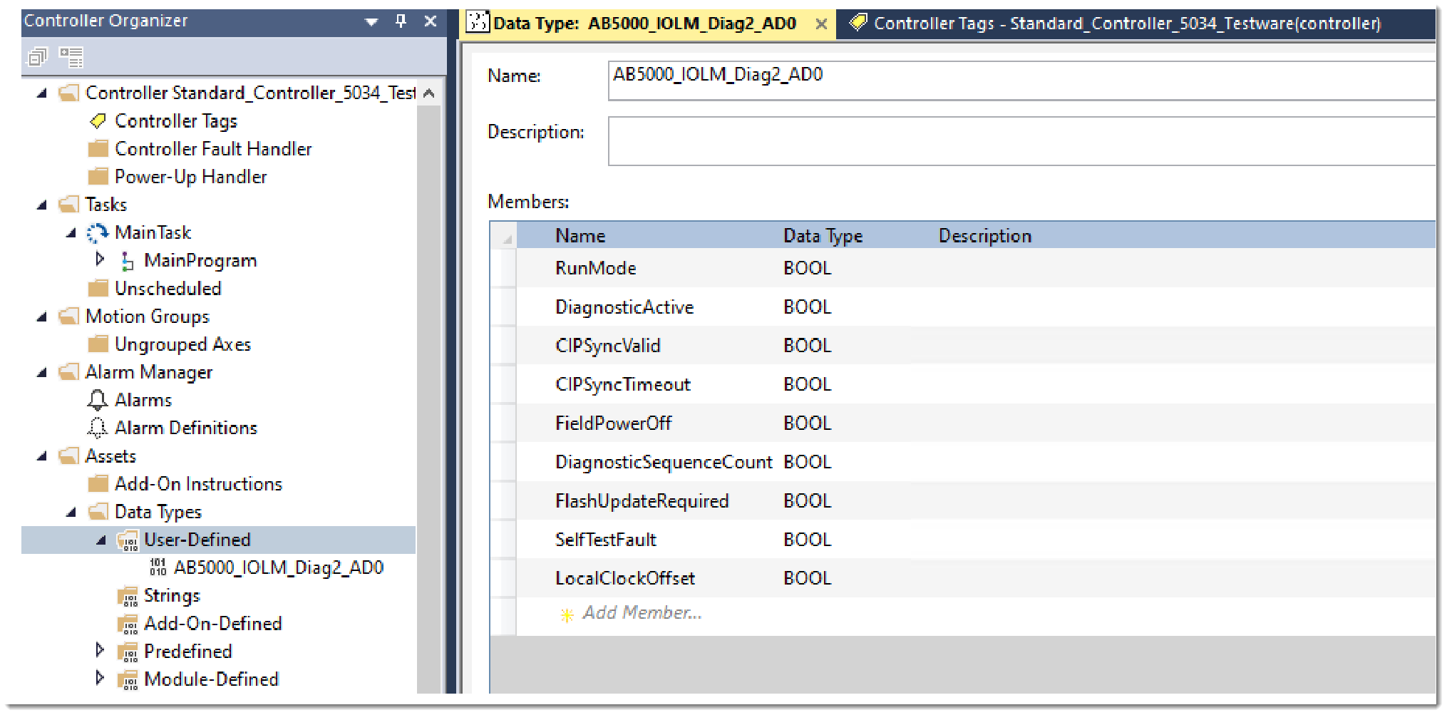
Task: Click the MainTask periodic task icon
Action: click(98, 233)
